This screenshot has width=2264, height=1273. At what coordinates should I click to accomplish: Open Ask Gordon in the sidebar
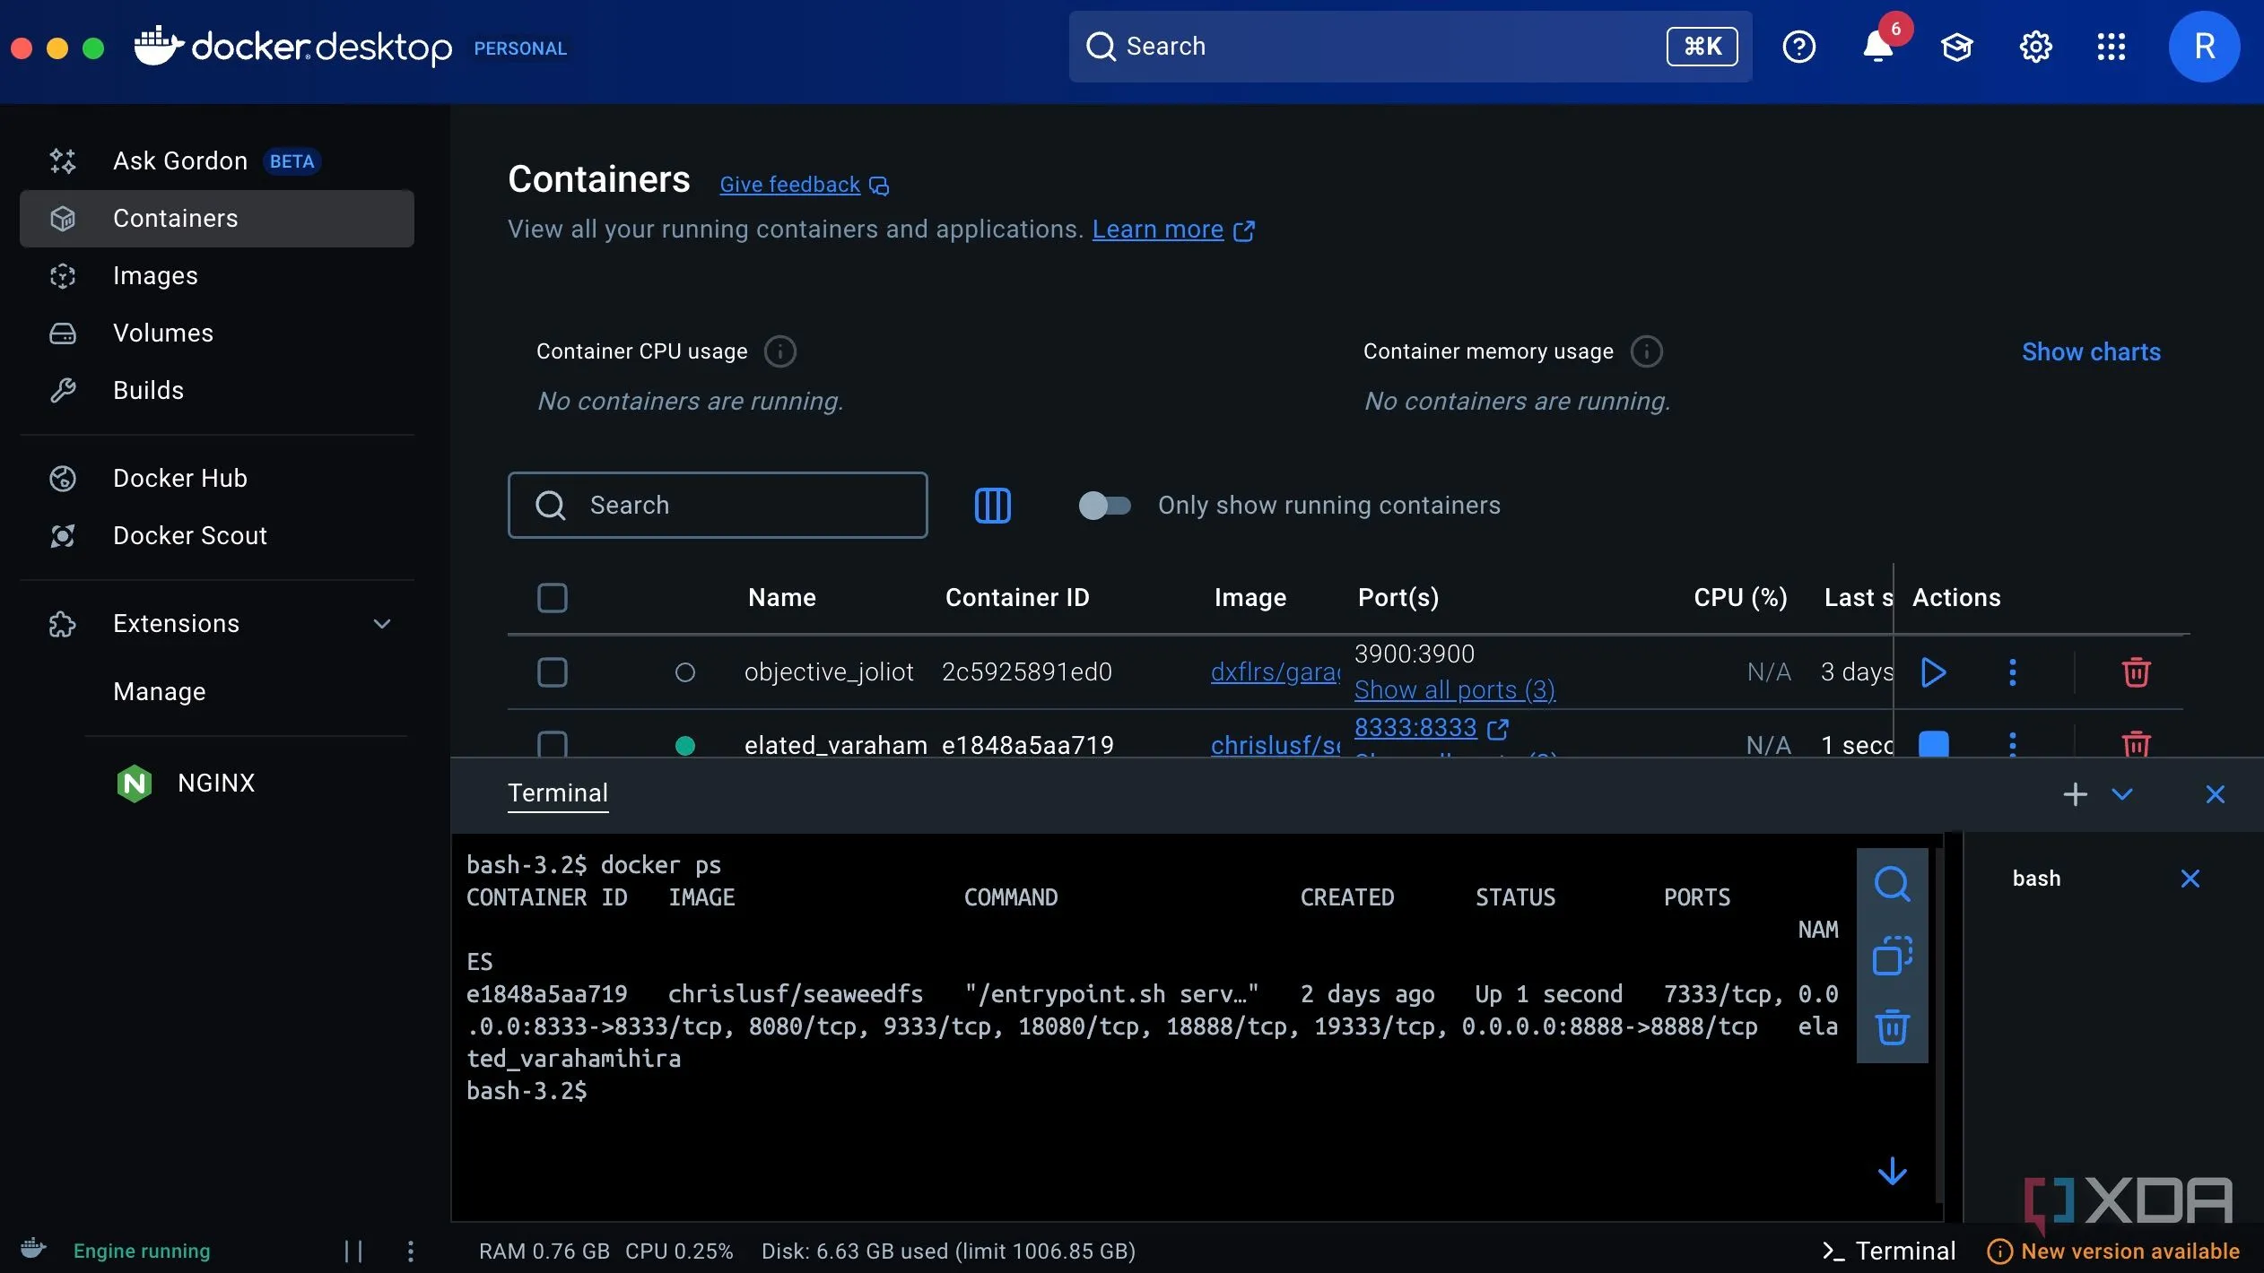217,161
